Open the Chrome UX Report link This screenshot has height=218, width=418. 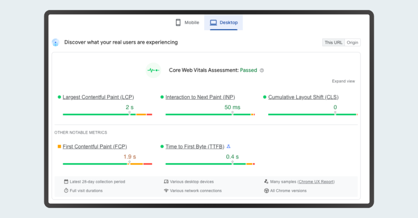pyautogui.click(x=316, y=182)
